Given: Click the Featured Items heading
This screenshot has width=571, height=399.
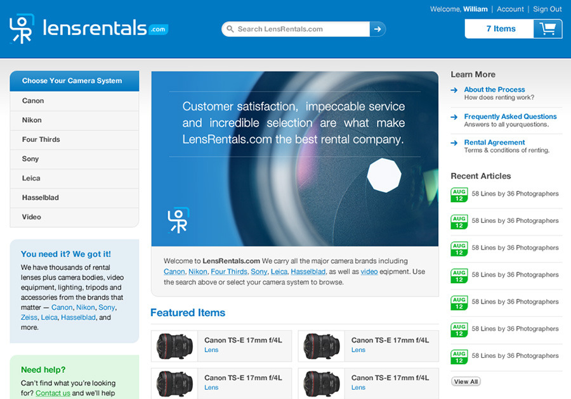Looking at the screenshot, I should 188,312.
